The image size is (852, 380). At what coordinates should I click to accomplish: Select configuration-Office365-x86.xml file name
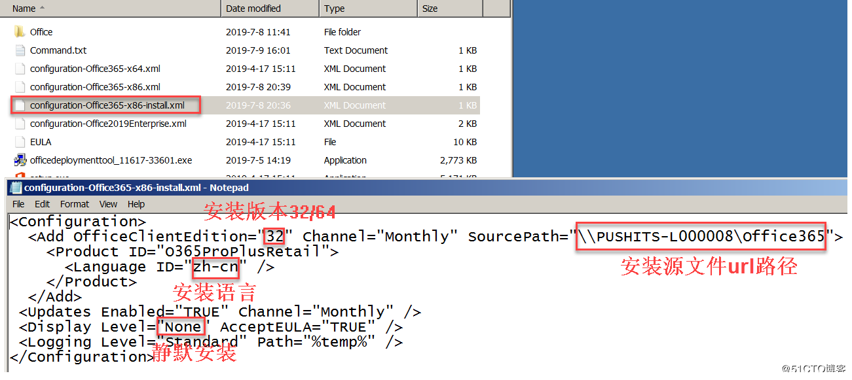point(95,87)
